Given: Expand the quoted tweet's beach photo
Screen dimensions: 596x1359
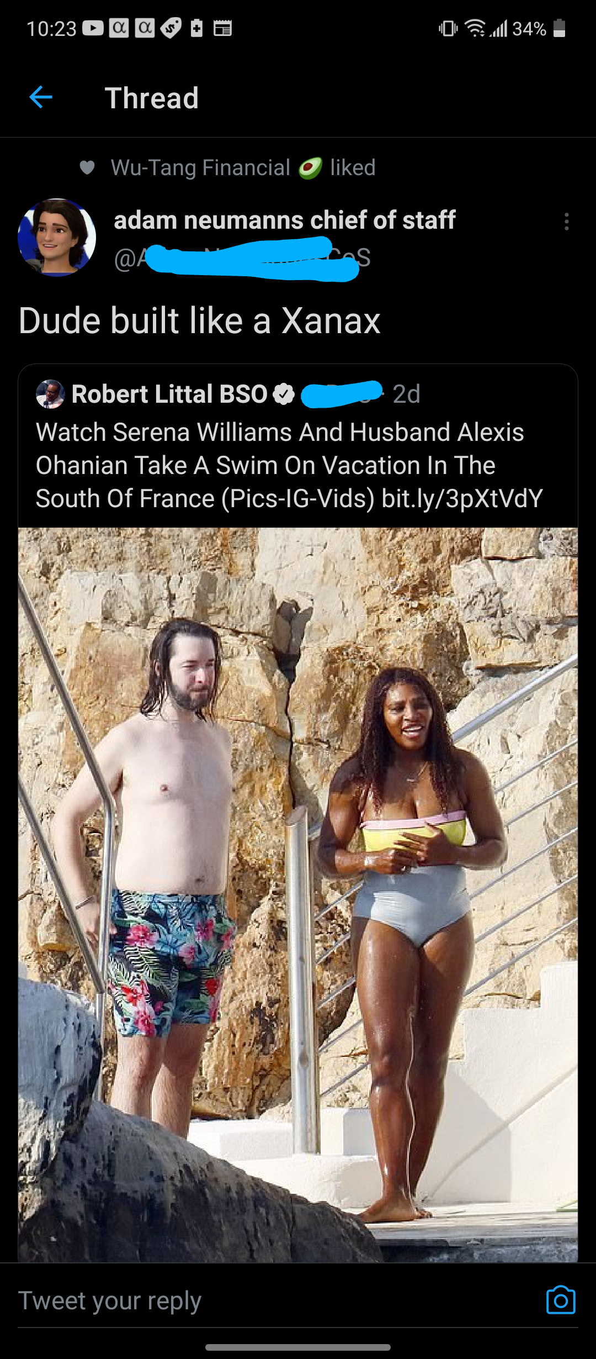Looking at the screenshot, I should (298, 895).
